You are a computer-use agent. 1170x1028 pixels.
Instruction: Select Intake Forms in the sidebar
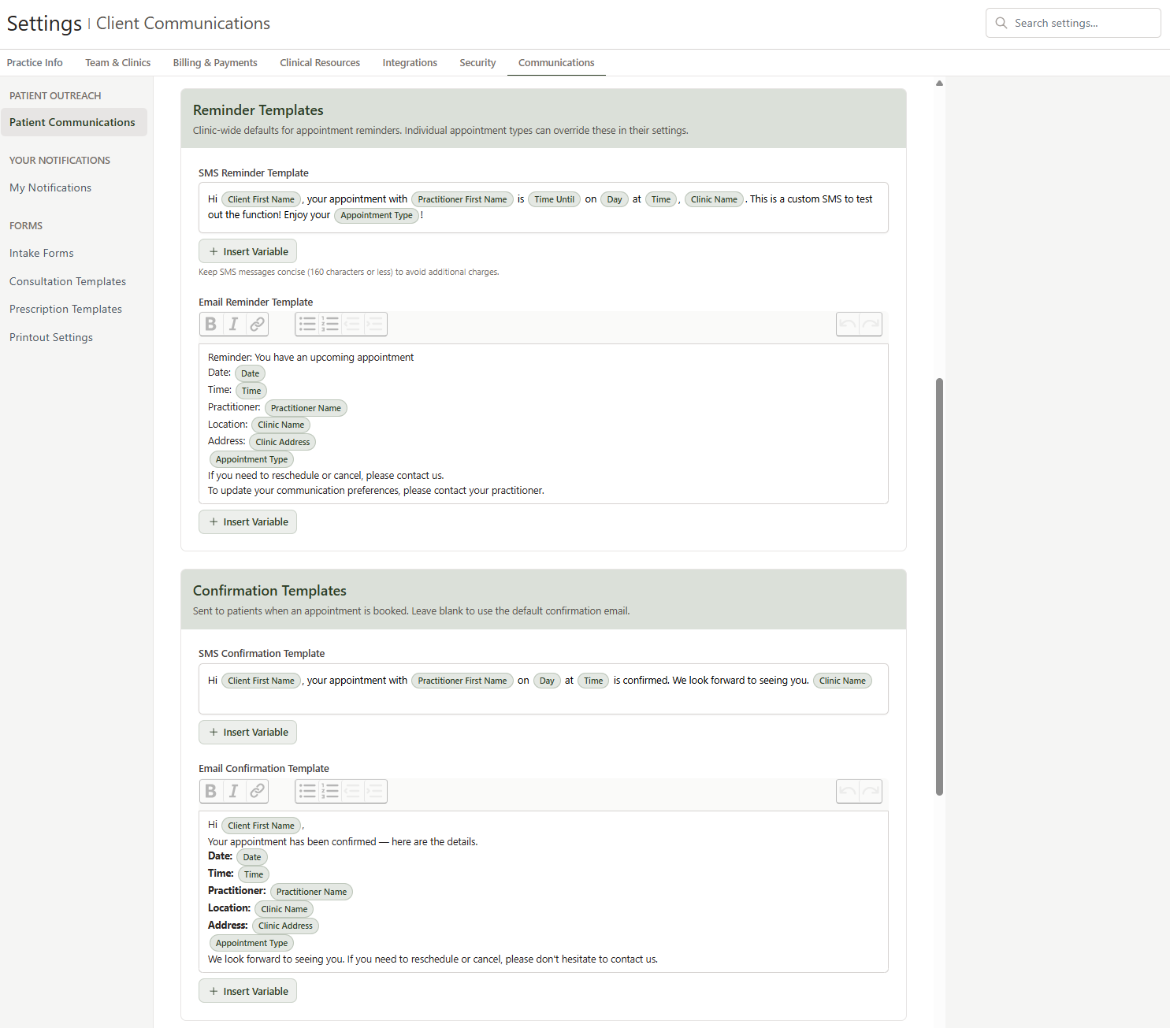pos(41,253)
